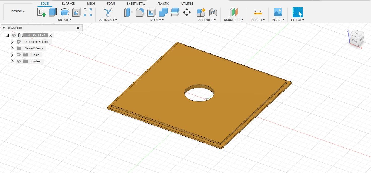Open the ASSEMBLE dropdown menu
This screenshot has width=371, height=173.
(x=207, y=20)
